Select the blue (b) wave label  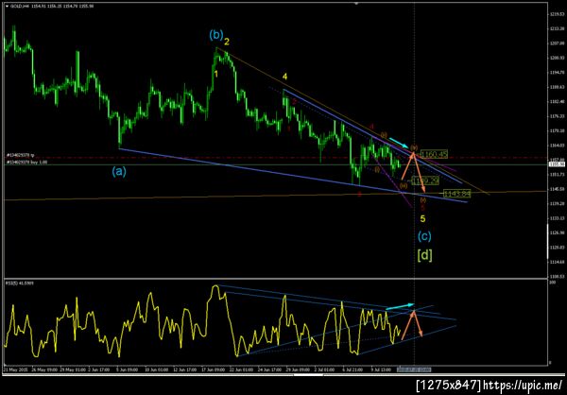pyautogui.click(x=216, y=36)
